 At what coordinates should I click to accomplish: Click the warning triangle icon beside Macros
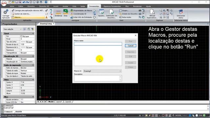point(46,17)
